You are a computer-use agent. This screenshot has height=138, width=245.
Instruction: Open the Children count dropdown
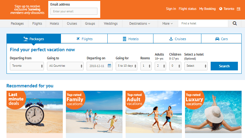[175, 66]
